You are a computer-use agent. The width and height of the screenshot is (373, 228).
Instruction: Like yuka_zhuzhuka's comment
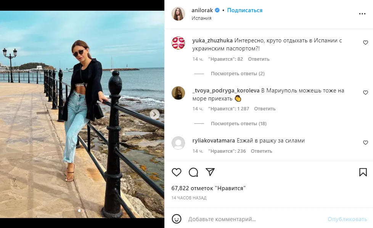365,43
